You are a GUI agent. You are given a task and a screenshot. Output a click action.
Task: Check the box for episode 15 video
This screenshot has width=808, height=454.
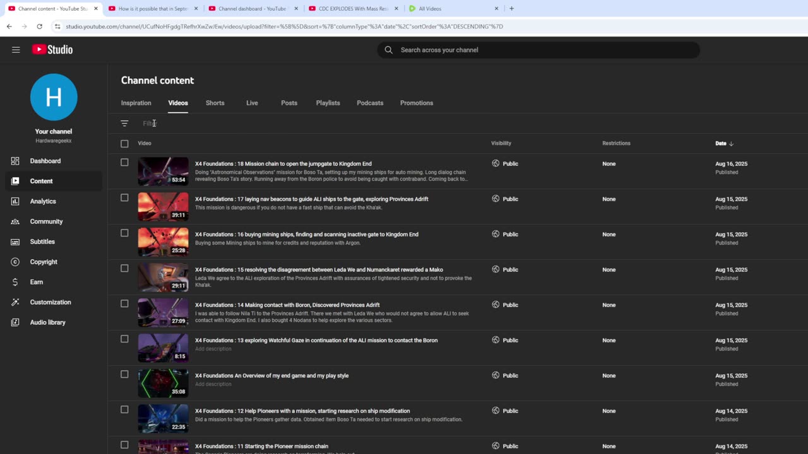(124, 268)
